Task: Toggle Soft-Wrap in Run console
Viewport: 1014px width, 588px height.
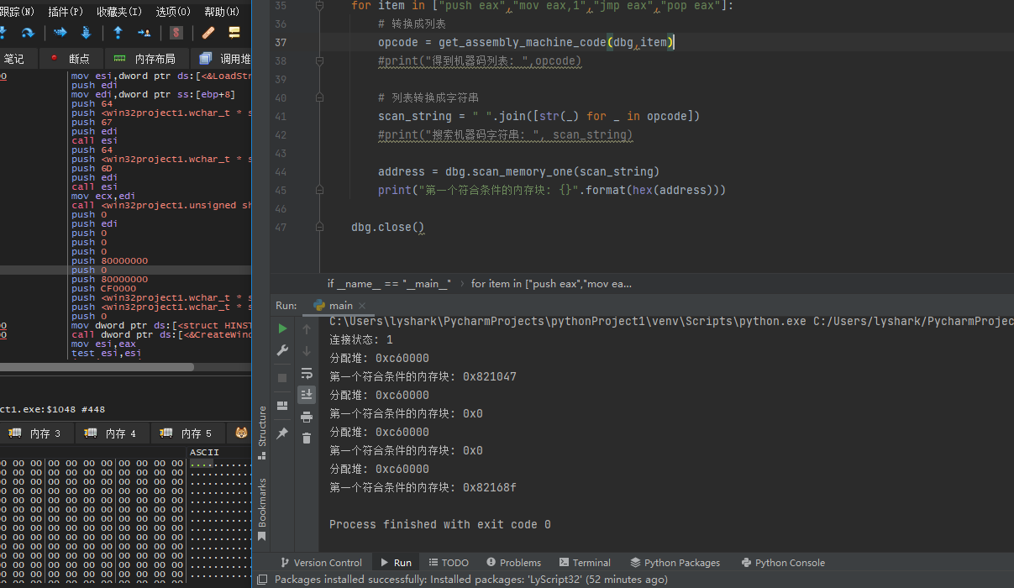Action: pos(307,373)
